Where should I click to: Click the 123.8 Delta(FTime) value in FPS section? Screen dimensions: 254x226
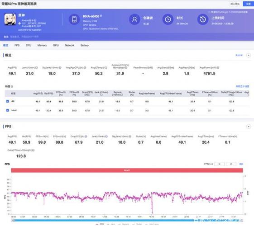[21, 156]
